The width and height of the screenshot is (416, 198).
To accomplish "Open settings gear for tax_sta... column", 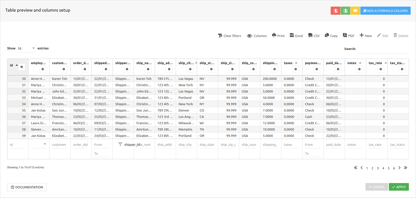I will (402, 69).
